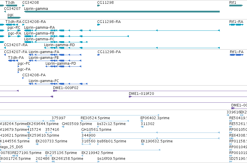The width and height of the screenshot is (247, 163).
Task: Select the T3dh gene label
Action: 10,3
